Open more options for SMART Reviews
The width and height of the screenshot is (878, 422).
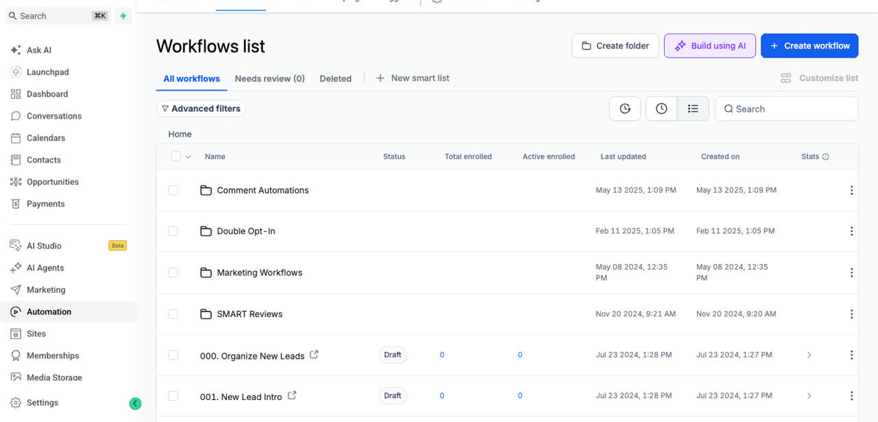(851, 314)
